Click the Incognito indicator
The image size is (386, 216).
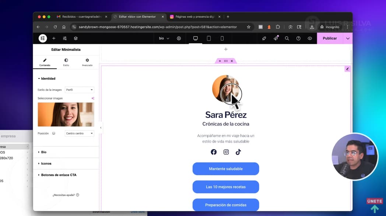pos(330,27)
